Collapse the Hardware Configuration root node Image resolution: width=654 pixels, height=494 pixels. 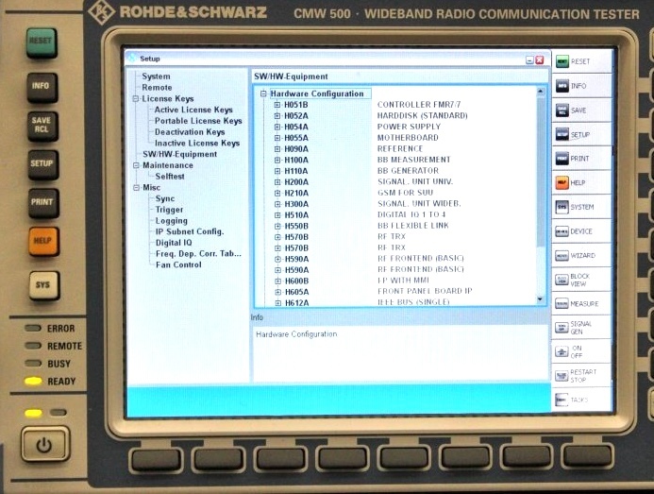coord(263,94)
